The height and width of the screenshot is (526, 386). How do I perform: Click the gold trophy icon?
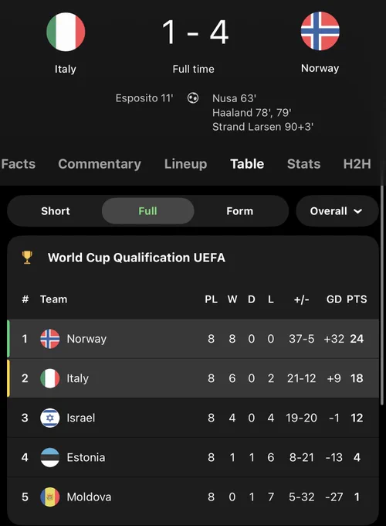[x=27, y=258]
